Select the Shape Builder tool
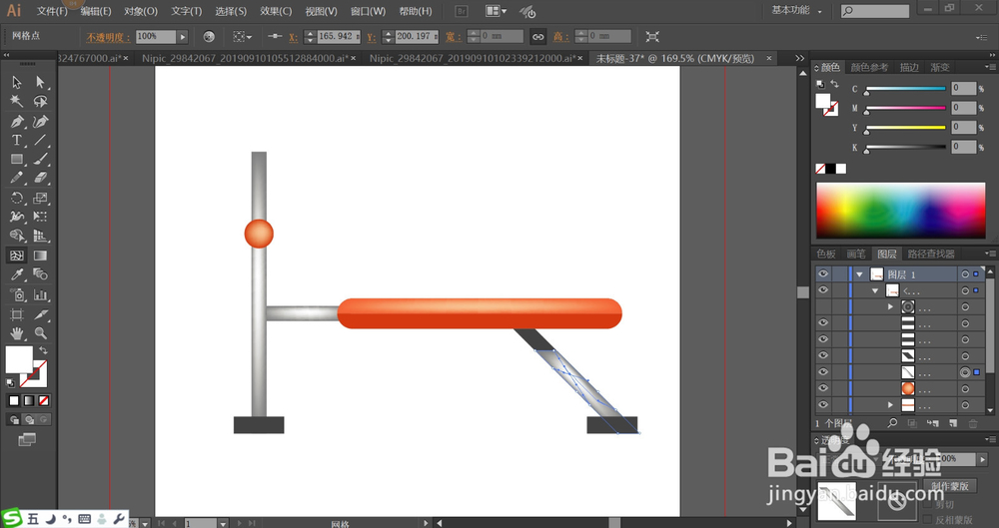999x528 pixels. coord(17,236)
